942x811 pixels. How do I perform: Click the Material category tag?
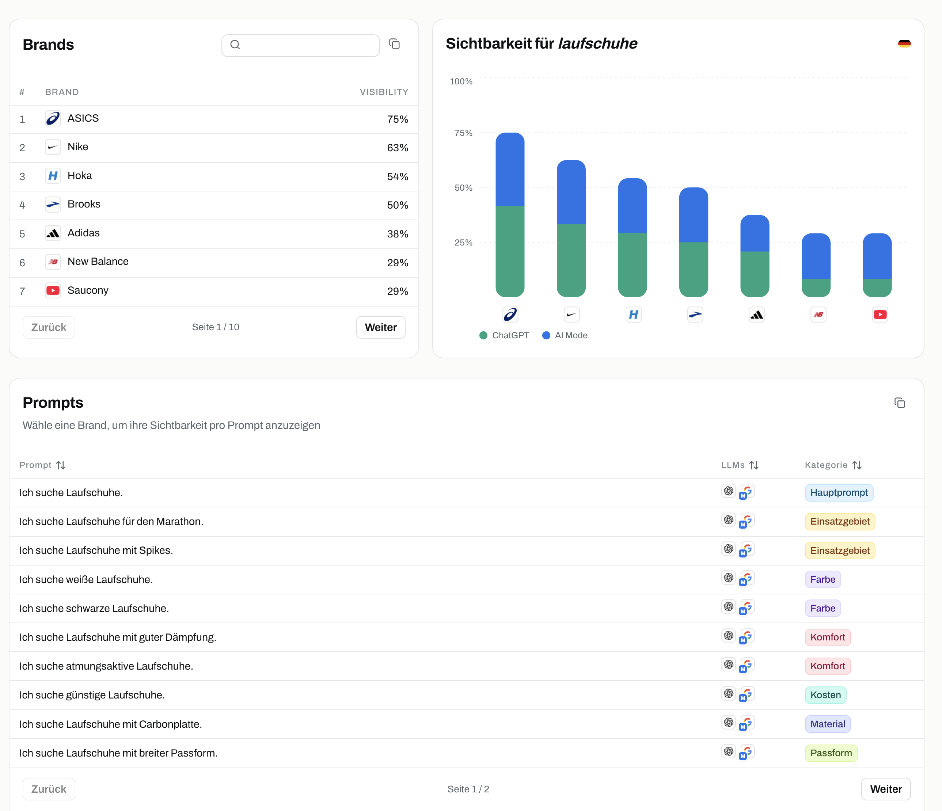(x=827, y=724)
